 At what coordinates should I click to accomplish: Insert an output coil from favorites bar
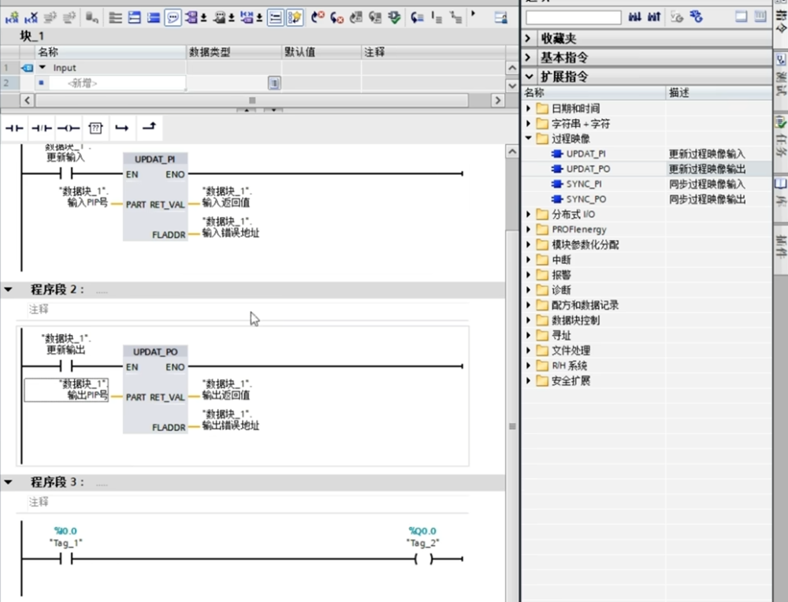coord(69,128)
